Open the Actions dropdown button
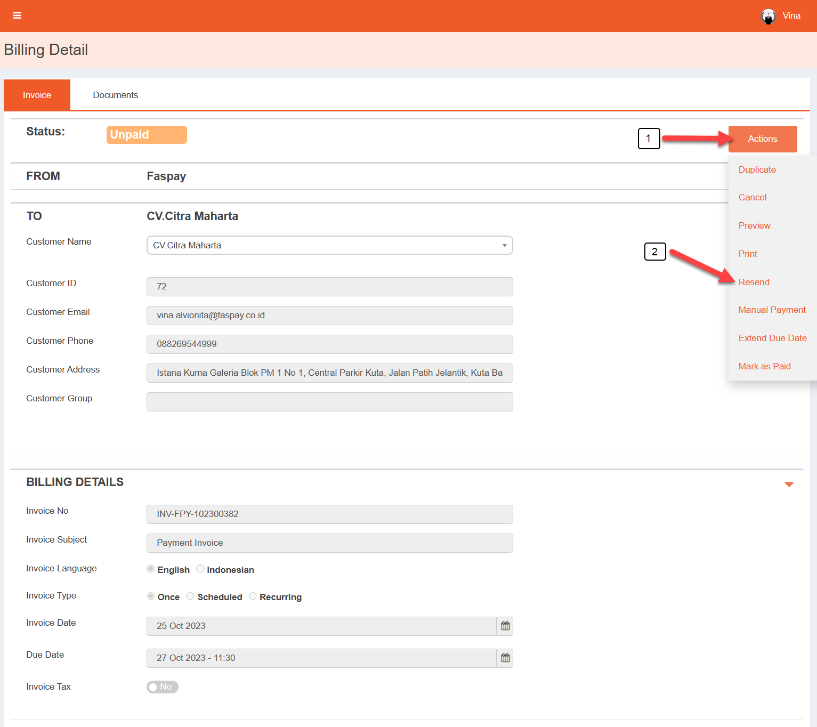The width and height of the screenshot is (817, 727). [762, 139]
